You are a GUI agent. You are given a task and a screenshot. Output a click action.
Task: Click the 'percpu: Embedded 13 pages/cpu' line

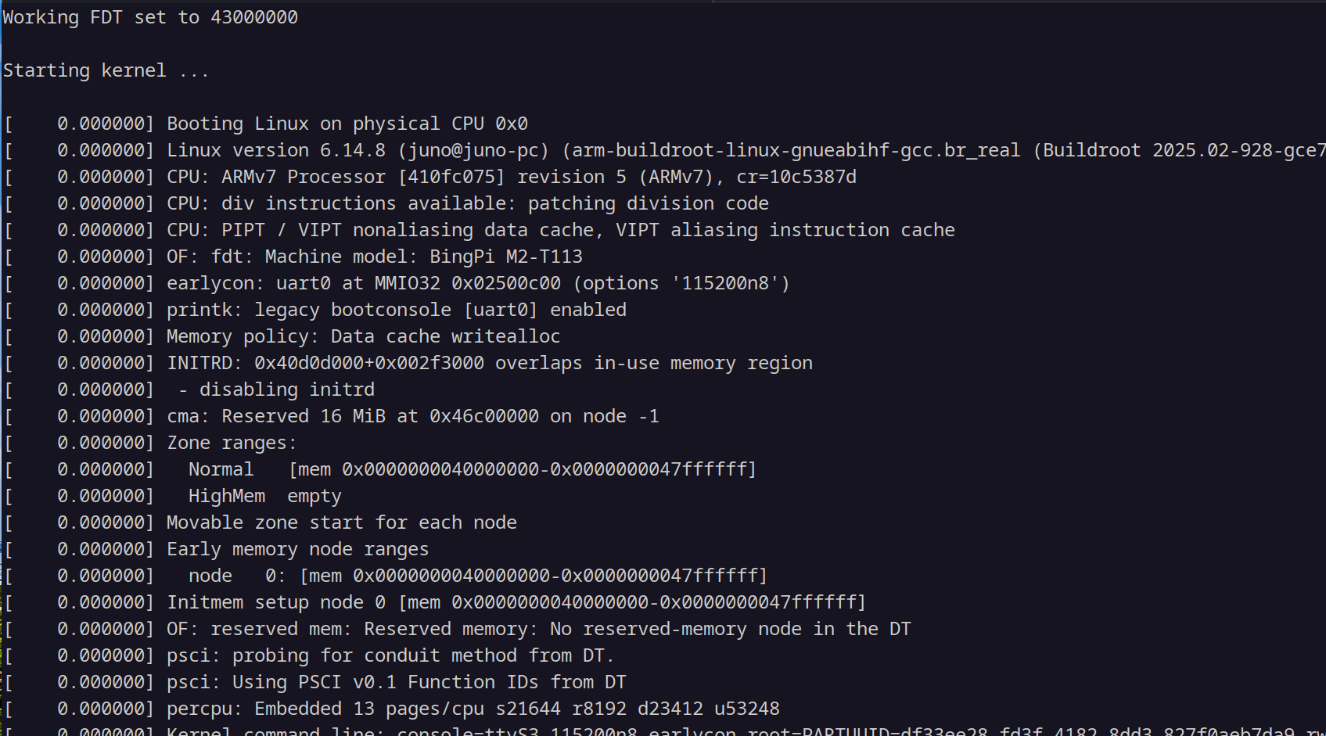(473, 709)
